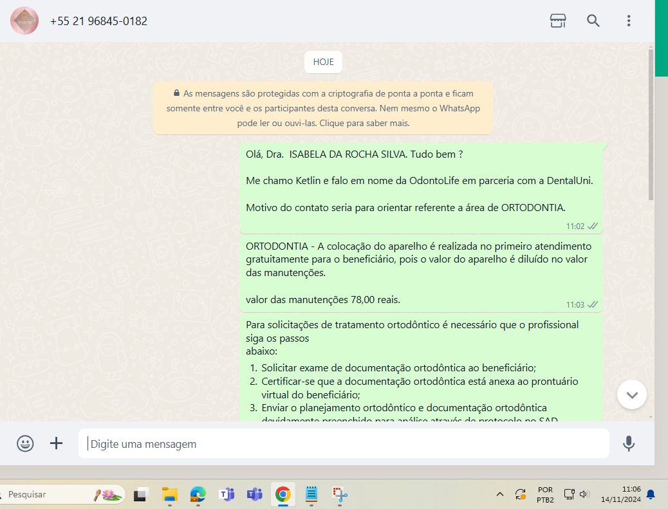
Task: Click the 11:02 message timestamp
Action: click(575, 226)
